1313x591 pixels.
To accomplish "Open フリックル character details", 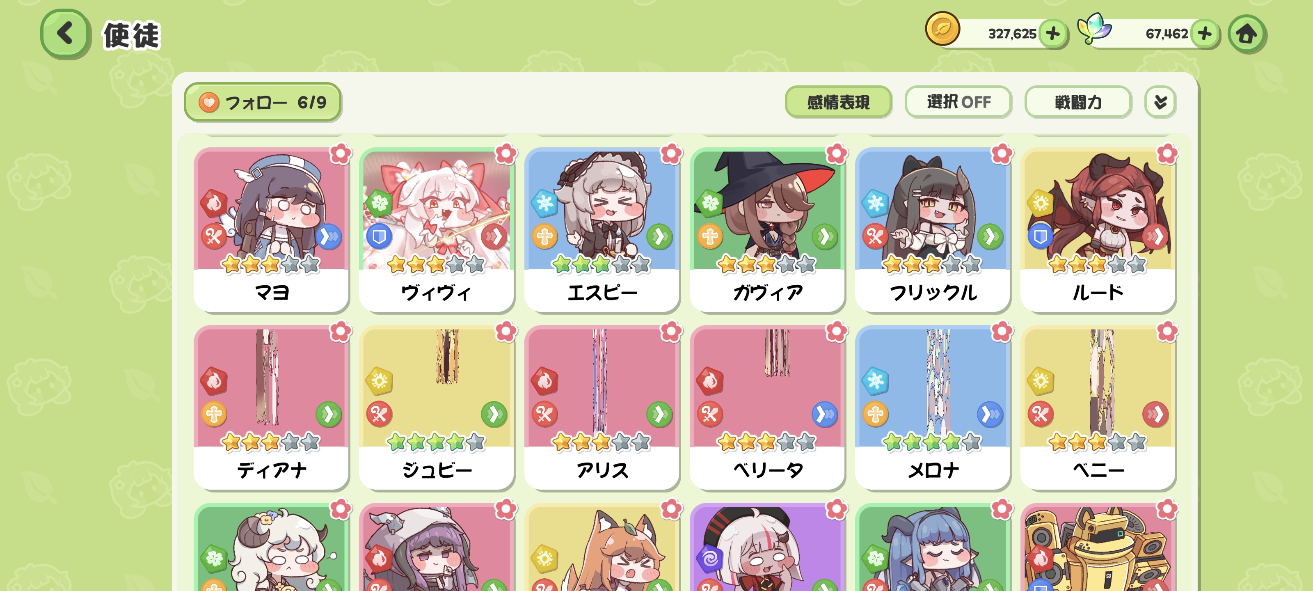I will tap(933, 230).
